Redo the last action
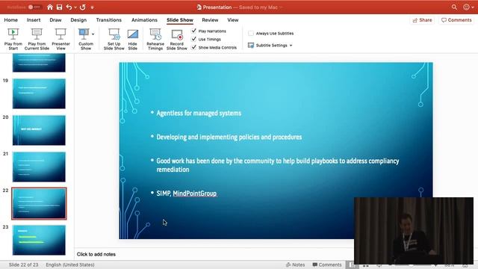 pos(83,7)
